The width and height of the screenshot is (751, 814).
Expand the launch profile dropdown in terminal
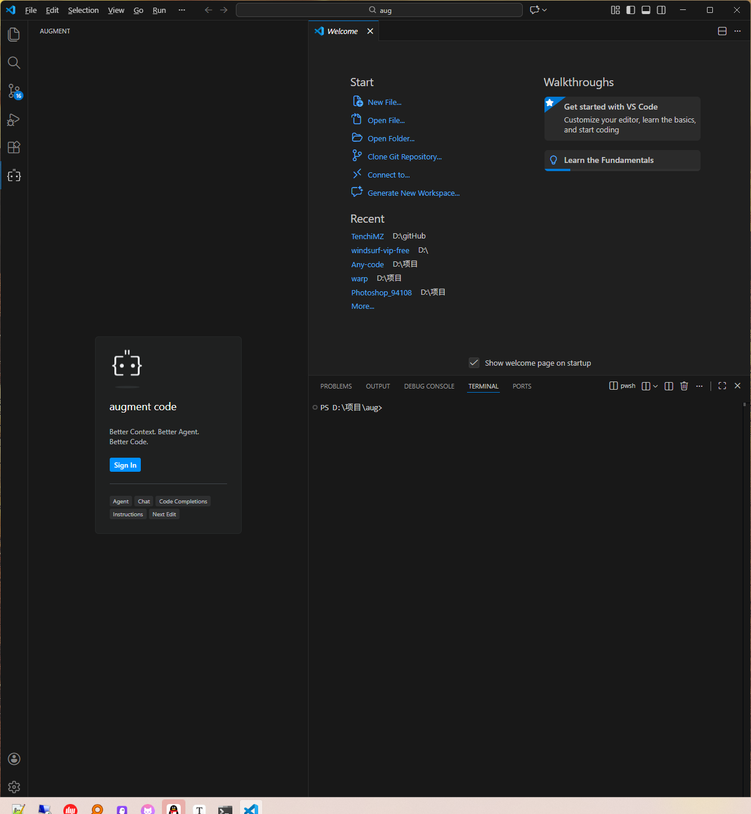click(655, 386)
